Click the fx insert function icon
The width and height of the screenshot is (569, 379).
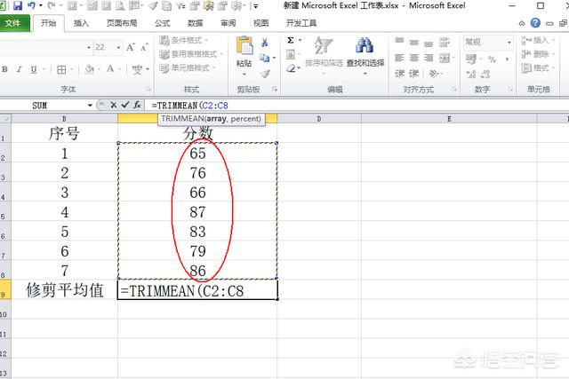137,105
